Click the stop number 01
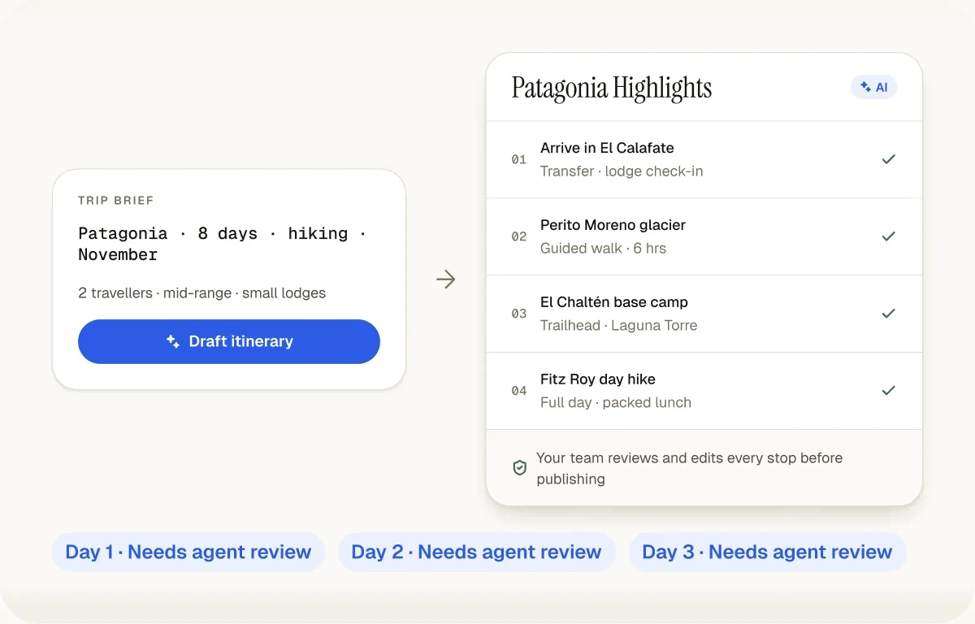975x624 pixels. pos(519,159)
